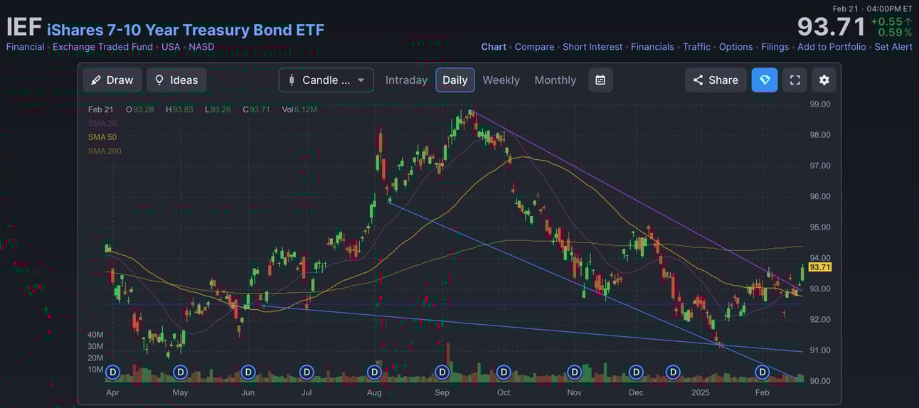
Task: Open the NASD exchange link
Action: [x=201, y=47]
